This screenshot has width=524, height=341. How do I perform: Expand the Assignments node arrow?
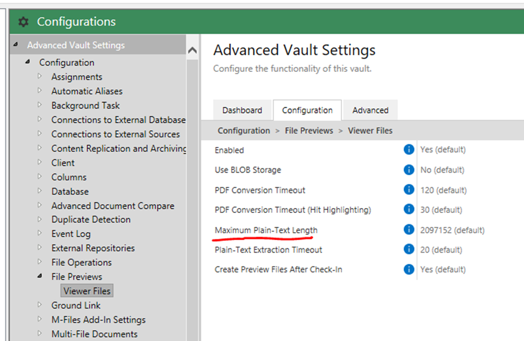pyautogui.click(x=40, y=76)
